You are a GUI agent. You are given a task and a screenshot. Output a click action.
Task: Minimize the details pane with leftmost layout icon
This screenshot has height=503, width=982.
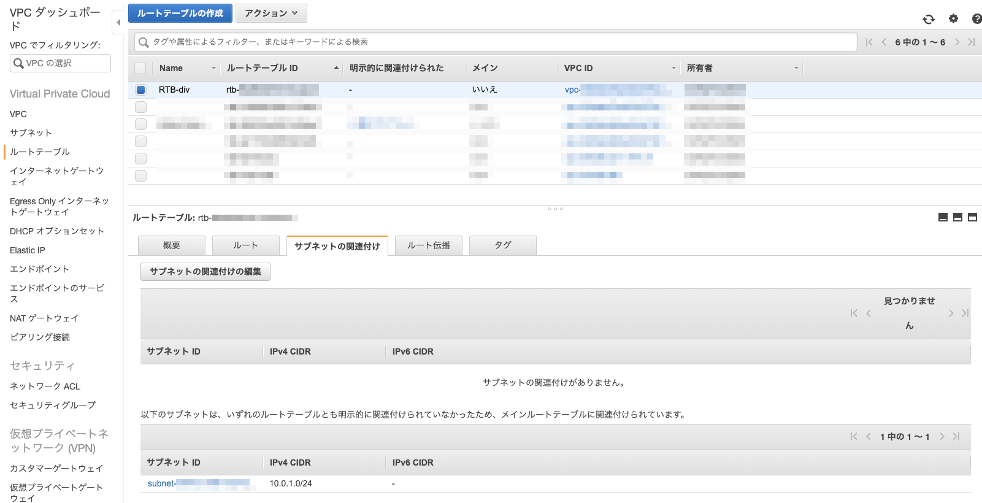[943, 217]
